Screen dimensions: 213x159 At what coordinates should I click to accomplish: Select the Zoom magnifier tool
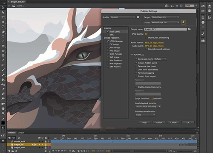point(3,113)
